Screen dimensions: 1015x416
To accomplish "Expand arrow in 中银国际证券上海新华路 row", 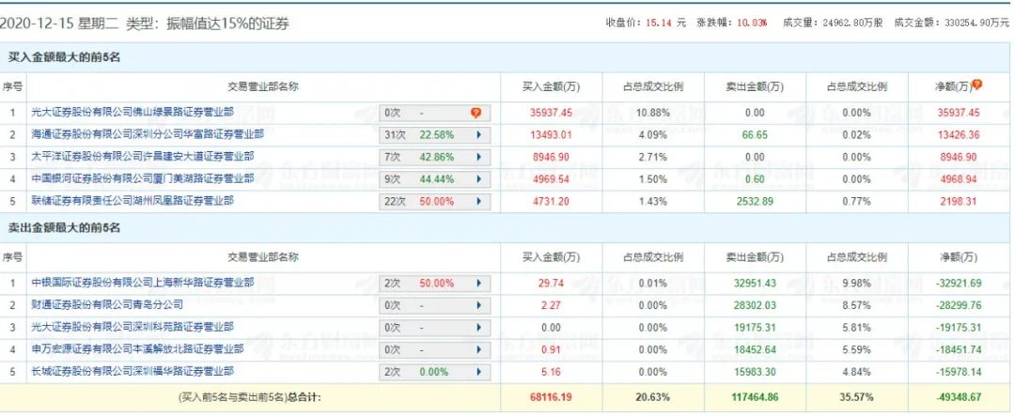I will (x=479, y=283).
